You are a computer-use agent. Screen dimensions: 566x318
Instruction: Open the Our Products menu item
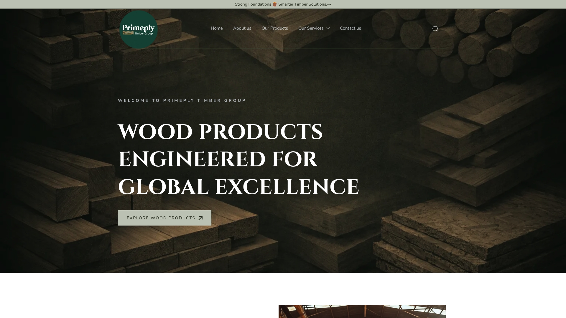pyautogui.click(x=275, y=28)
